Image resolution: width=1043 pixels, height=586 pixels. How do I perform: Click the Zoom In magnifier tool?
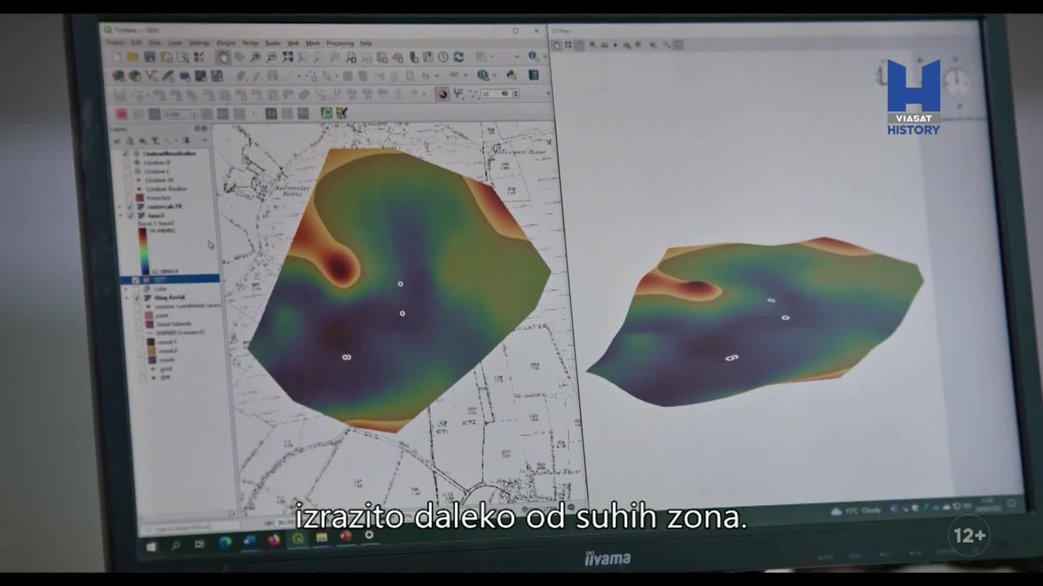tap(255, 57)
